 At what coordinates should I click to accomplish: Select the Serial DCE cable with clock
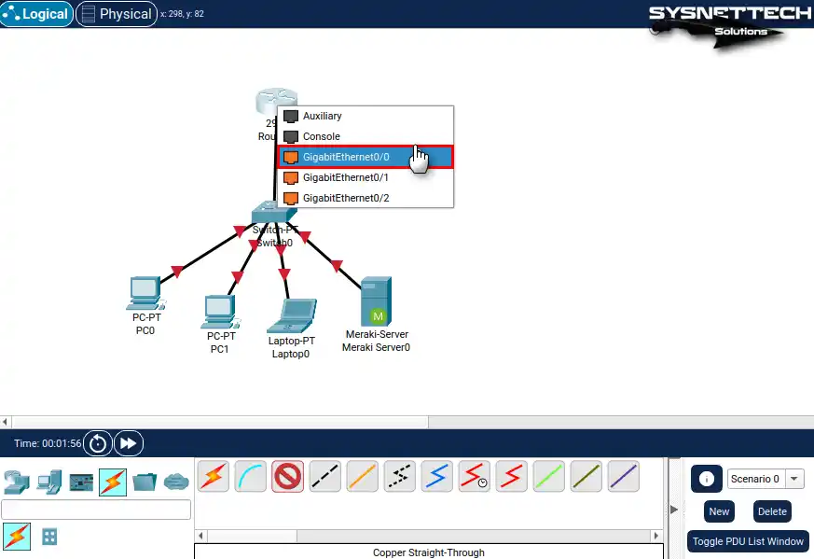(475, 477)
